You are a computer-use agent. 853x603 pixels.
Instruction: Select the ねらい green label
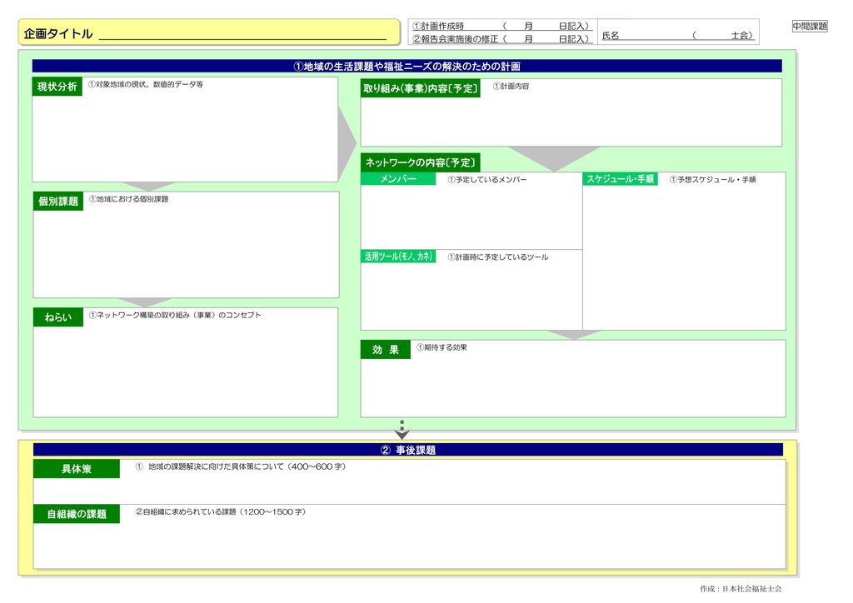(x=58, y=317)
